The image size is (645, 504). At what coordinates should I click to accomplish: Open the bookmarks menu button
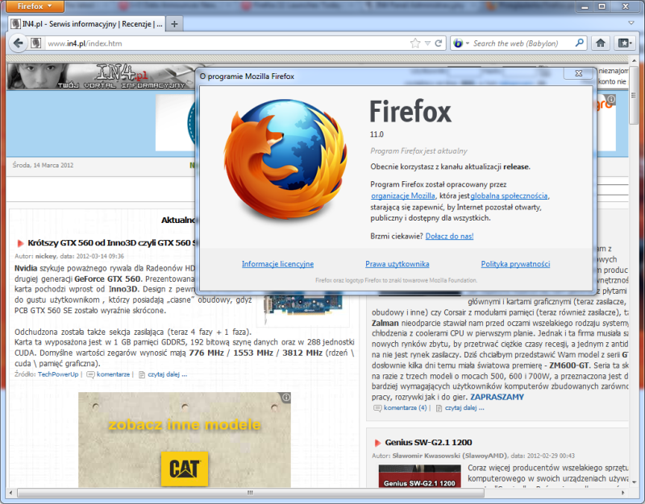(x=625, y=43)
